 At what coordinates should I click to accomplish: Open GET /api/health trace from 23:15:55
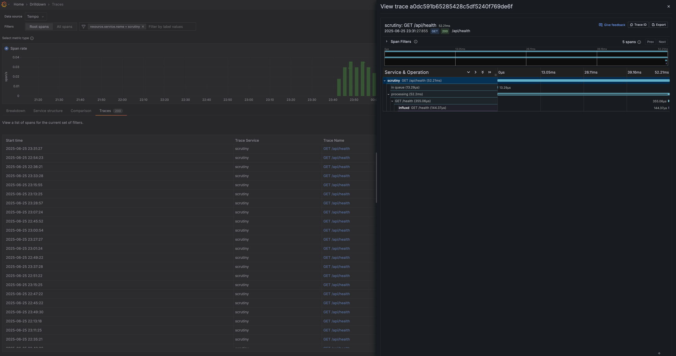tap(336, 185)
